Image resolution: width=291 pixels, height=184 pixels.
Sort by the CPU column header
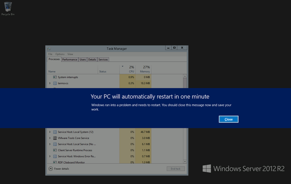tap(128, 69)
